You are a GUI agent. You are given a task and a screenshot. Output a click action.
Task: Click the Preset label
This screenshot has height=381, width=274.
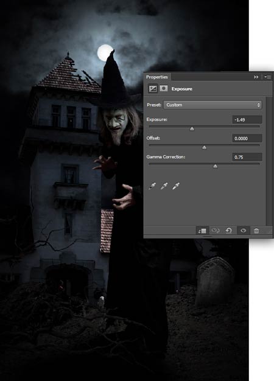(154, 105)
